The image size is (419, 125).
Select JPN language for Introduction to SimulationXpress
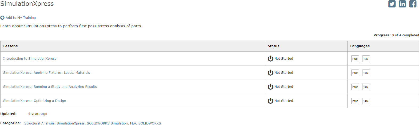click(366, 59)
